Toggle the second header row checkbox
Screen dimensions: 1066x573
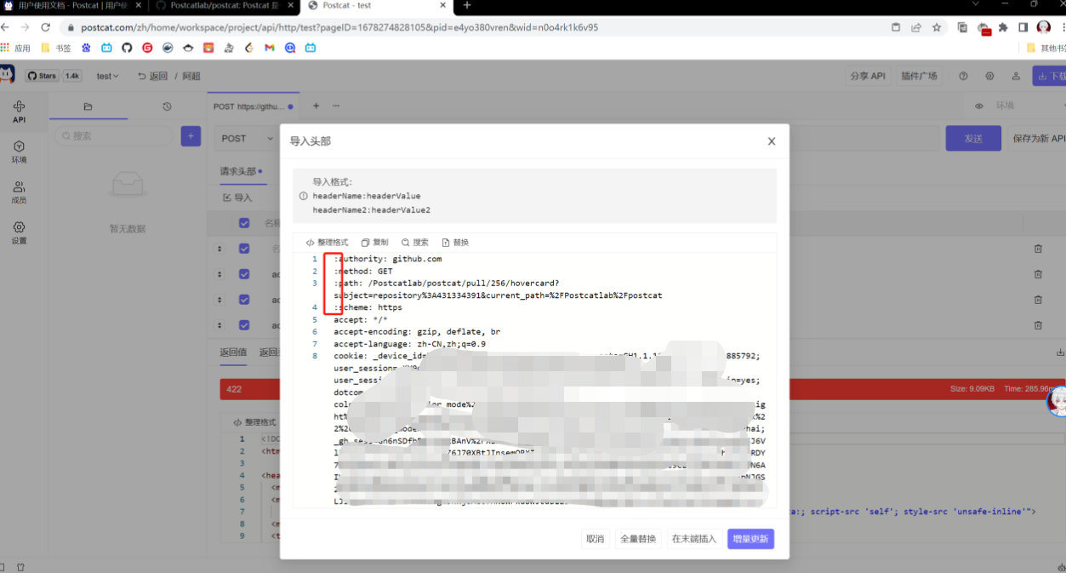point(244,274)
